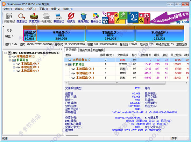191x142 pixels.
Task: Open the 帮助(H) menu
Action: (x=68, y=9)
